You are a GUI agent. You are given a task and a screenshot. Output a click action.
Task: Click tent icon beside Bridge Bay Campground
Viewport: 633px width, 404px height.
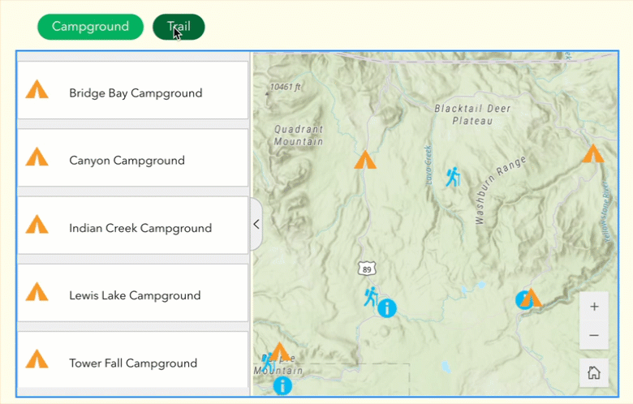(x=37, y=89)
